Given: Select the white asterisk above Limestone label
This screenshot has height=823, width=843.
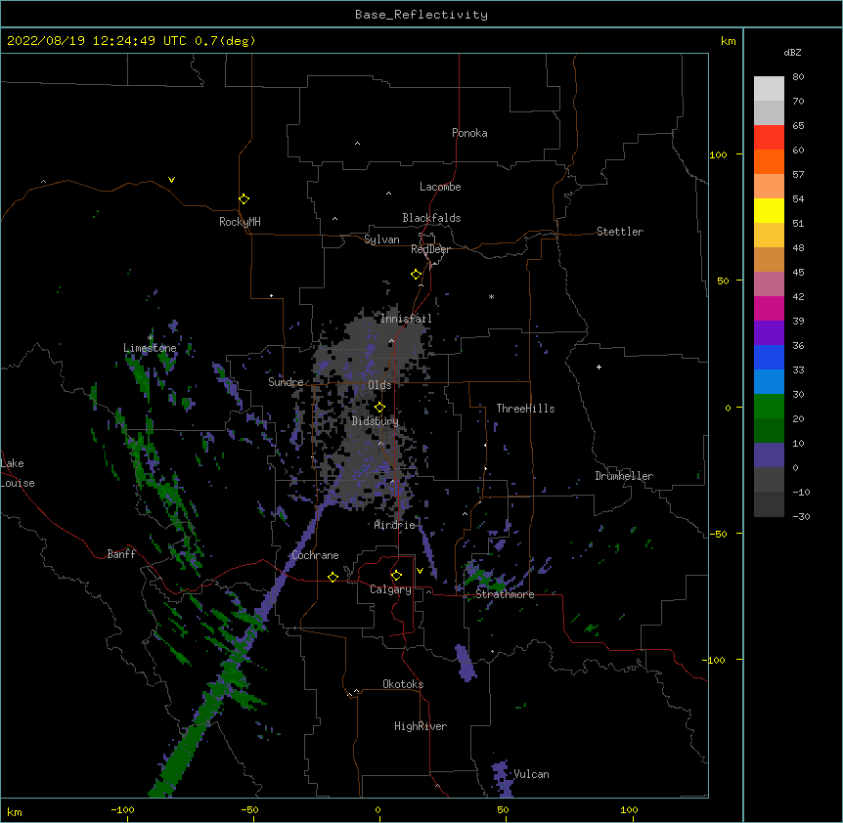Looking at the screenshot, I should click(150, 338).
